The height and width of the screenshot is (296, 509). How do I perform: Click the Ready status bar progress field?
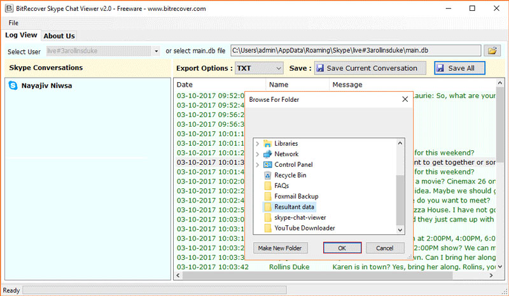point(155,290)
